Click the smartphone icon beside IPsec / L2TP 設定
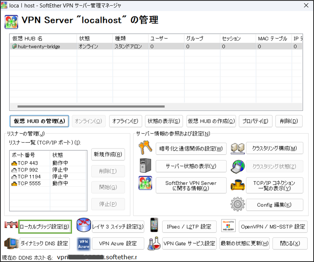Screen dimensions: 314x262 pyautogui.click(x=154, y=225)
